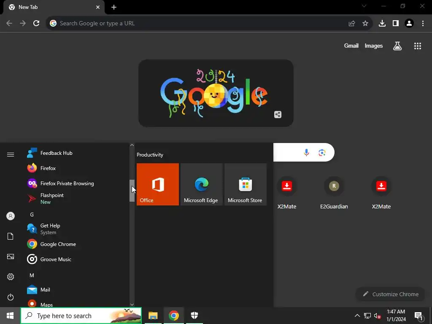The image size is (432, 324).
Task: Click Customize Chrome button
Action: pos(391,294)
